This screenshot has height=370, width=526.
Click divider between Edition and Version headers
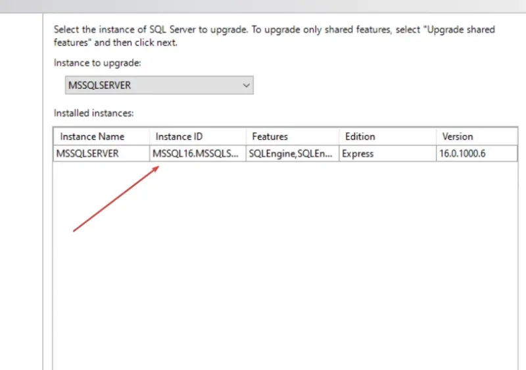(435, 136)
